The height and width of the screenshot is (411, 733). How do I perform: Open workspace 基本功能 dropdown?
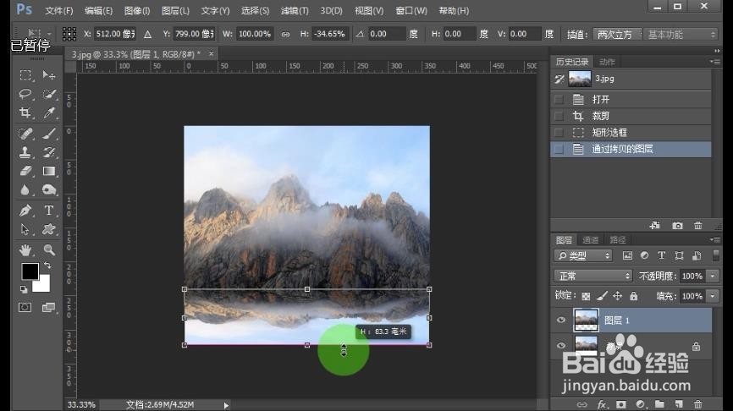(x=681, y=35)
